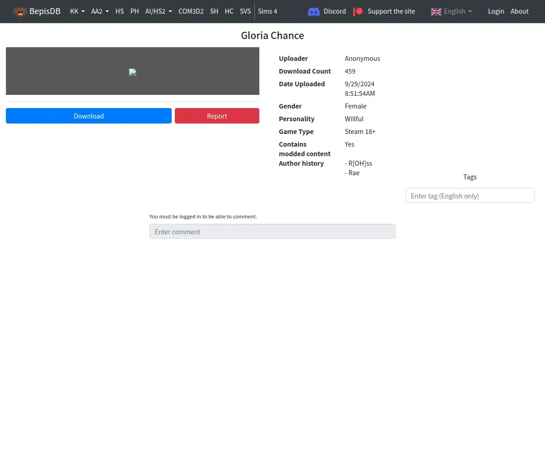Click the Tags heading
545x454 pixels.
click(470, 177)
